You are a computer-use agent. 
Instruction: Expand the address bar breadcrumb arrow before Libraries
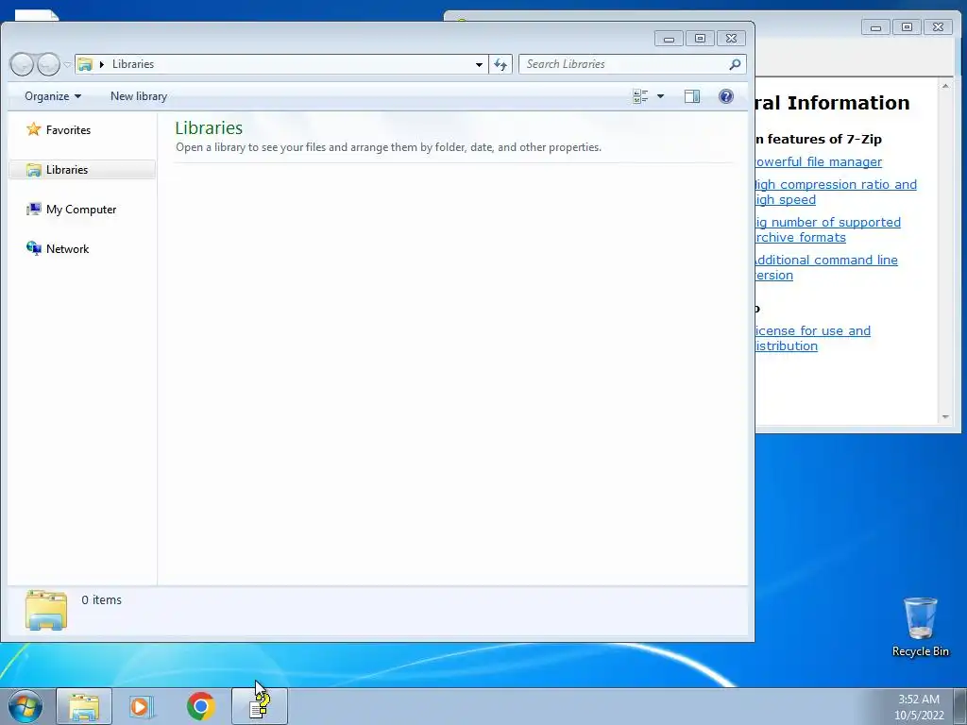pos(102,64)
